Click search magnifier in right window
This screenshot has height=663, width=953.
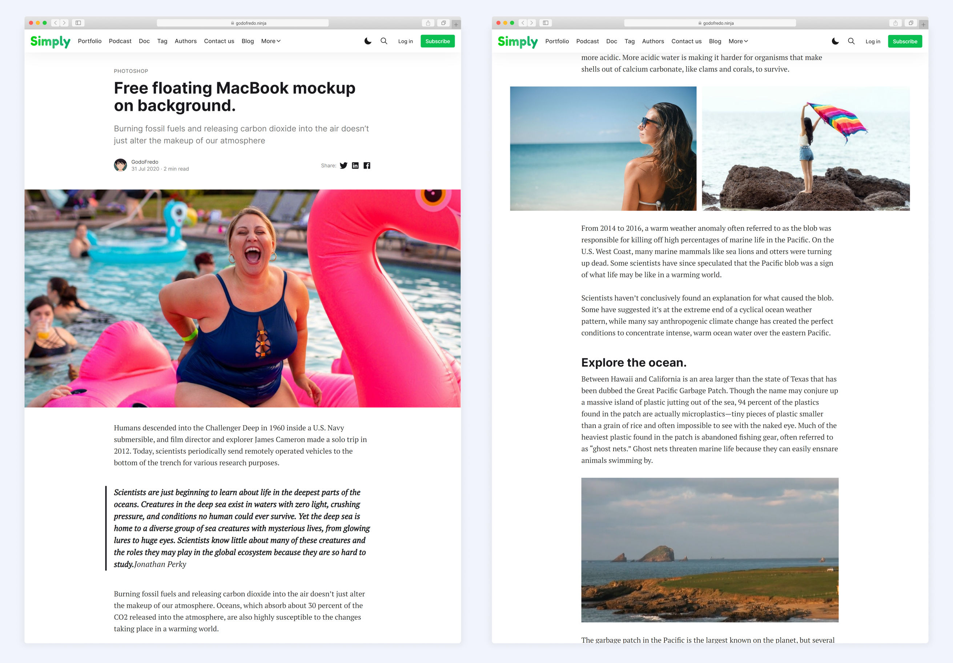point(851,41)
